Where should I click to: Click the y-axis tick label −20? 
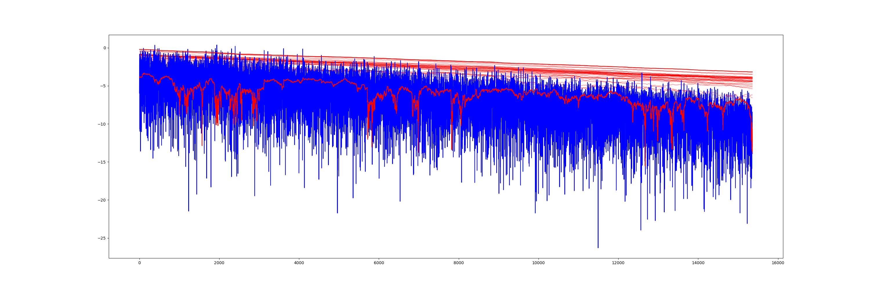coord(102,200)
